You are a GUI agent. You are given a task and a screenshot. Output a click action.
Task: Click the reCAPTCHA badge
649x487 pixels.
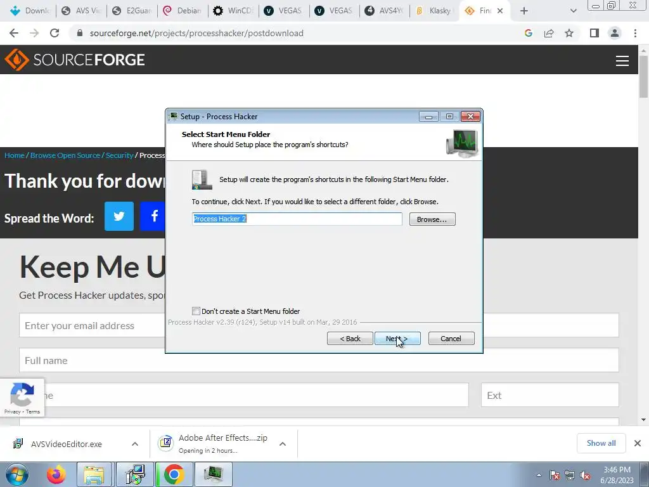tap(22, 397)
